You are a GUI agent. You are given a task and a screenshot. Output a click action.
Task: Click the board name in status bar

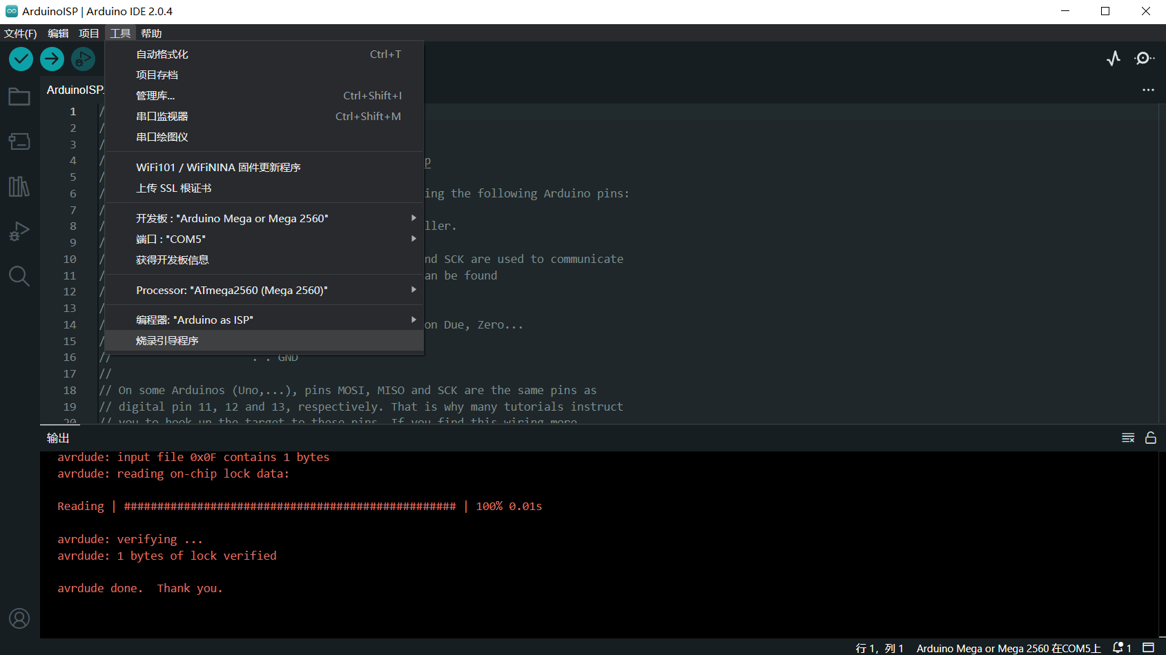click(1009, 648)
